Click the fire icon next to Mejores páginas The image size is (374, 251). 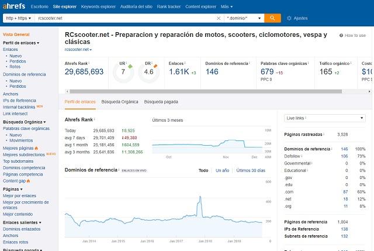coord(36,148)
